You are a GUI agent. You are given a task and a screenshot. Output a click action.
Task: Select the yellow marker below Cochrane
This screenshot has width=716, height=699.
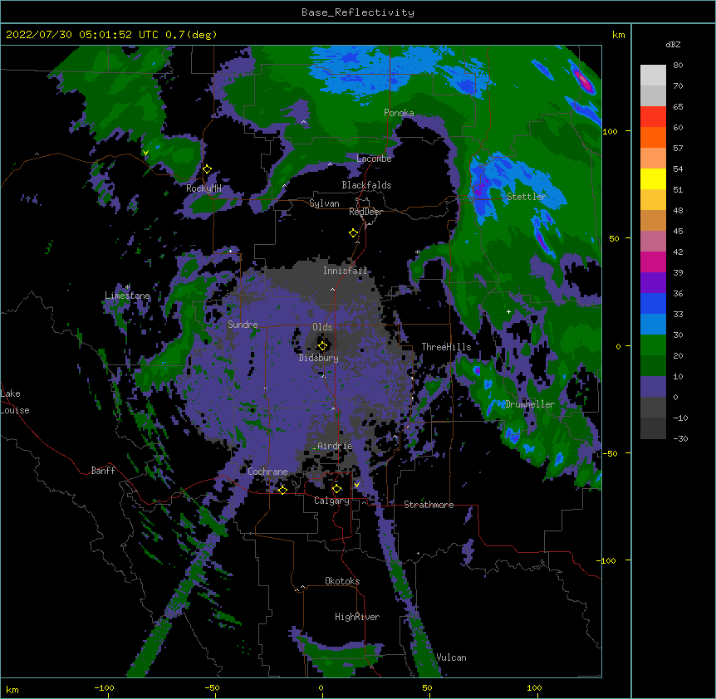pyautogui.click(x=282, y=490)
